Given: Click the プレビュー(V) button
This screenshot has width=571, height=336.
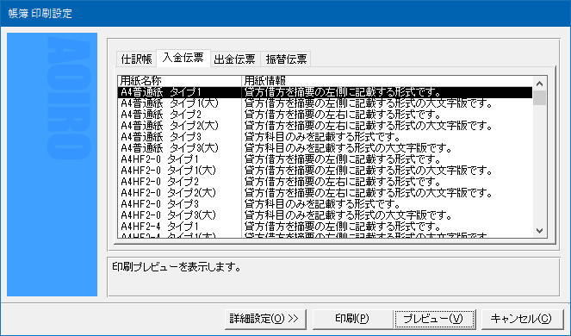Looking at the screenshot, I should click(434, 319).
